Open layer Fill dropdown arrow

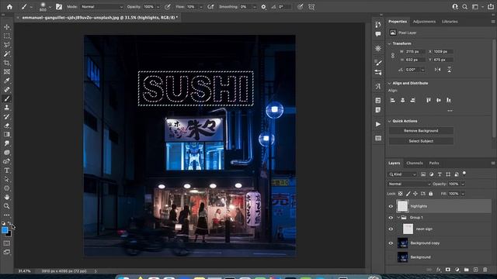(463, 194)
